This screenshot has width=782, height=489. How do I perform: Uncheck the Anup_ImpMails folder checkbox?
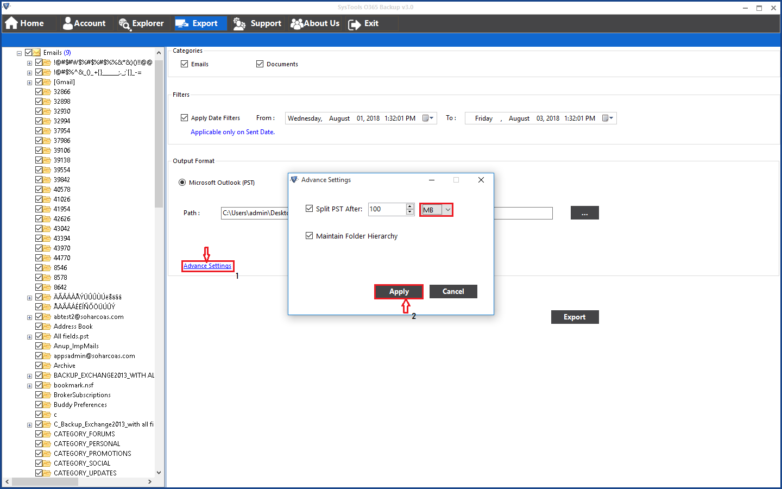point(39,346)
